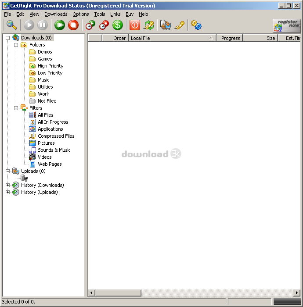Select History (Uploads) in the tree
Screen dimensions: 303x307
click(40, 192)
